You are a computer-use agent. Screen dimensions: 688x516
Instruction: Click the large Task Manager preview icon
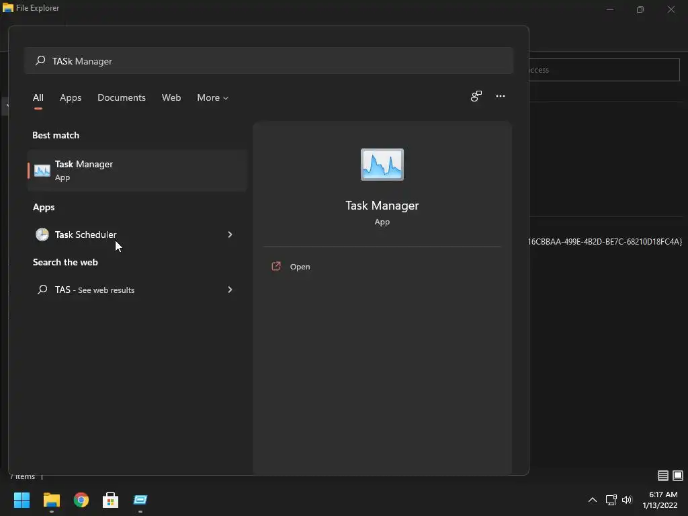click(382, 165)
